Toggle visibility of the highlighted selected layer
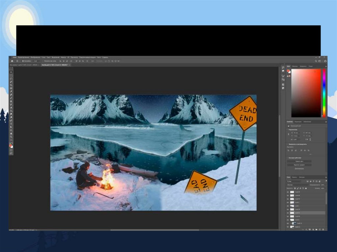Image resolution: width=337 pixels, height=252 pixels. click(288, 213)
